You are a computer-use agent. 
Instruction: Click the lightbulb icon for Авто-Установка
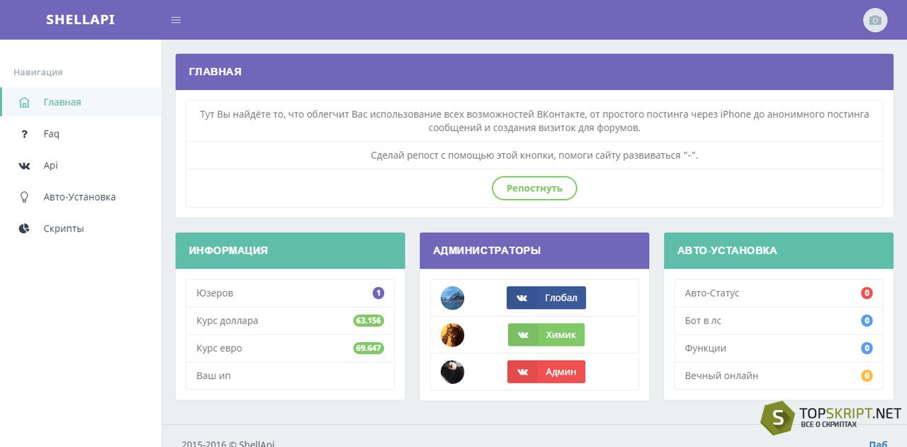click(24, 197)
